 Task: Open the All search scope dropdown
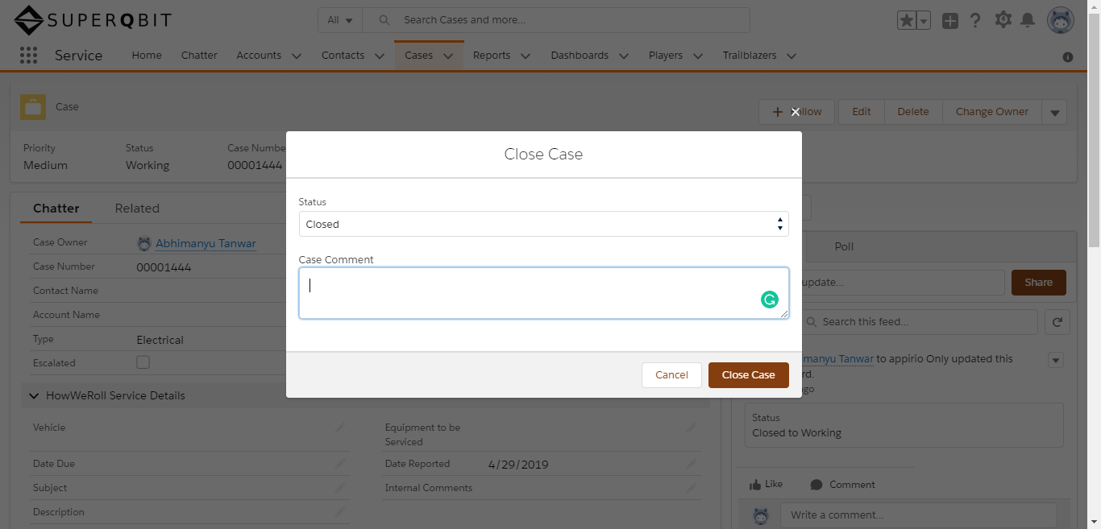(x=340, y=20)
